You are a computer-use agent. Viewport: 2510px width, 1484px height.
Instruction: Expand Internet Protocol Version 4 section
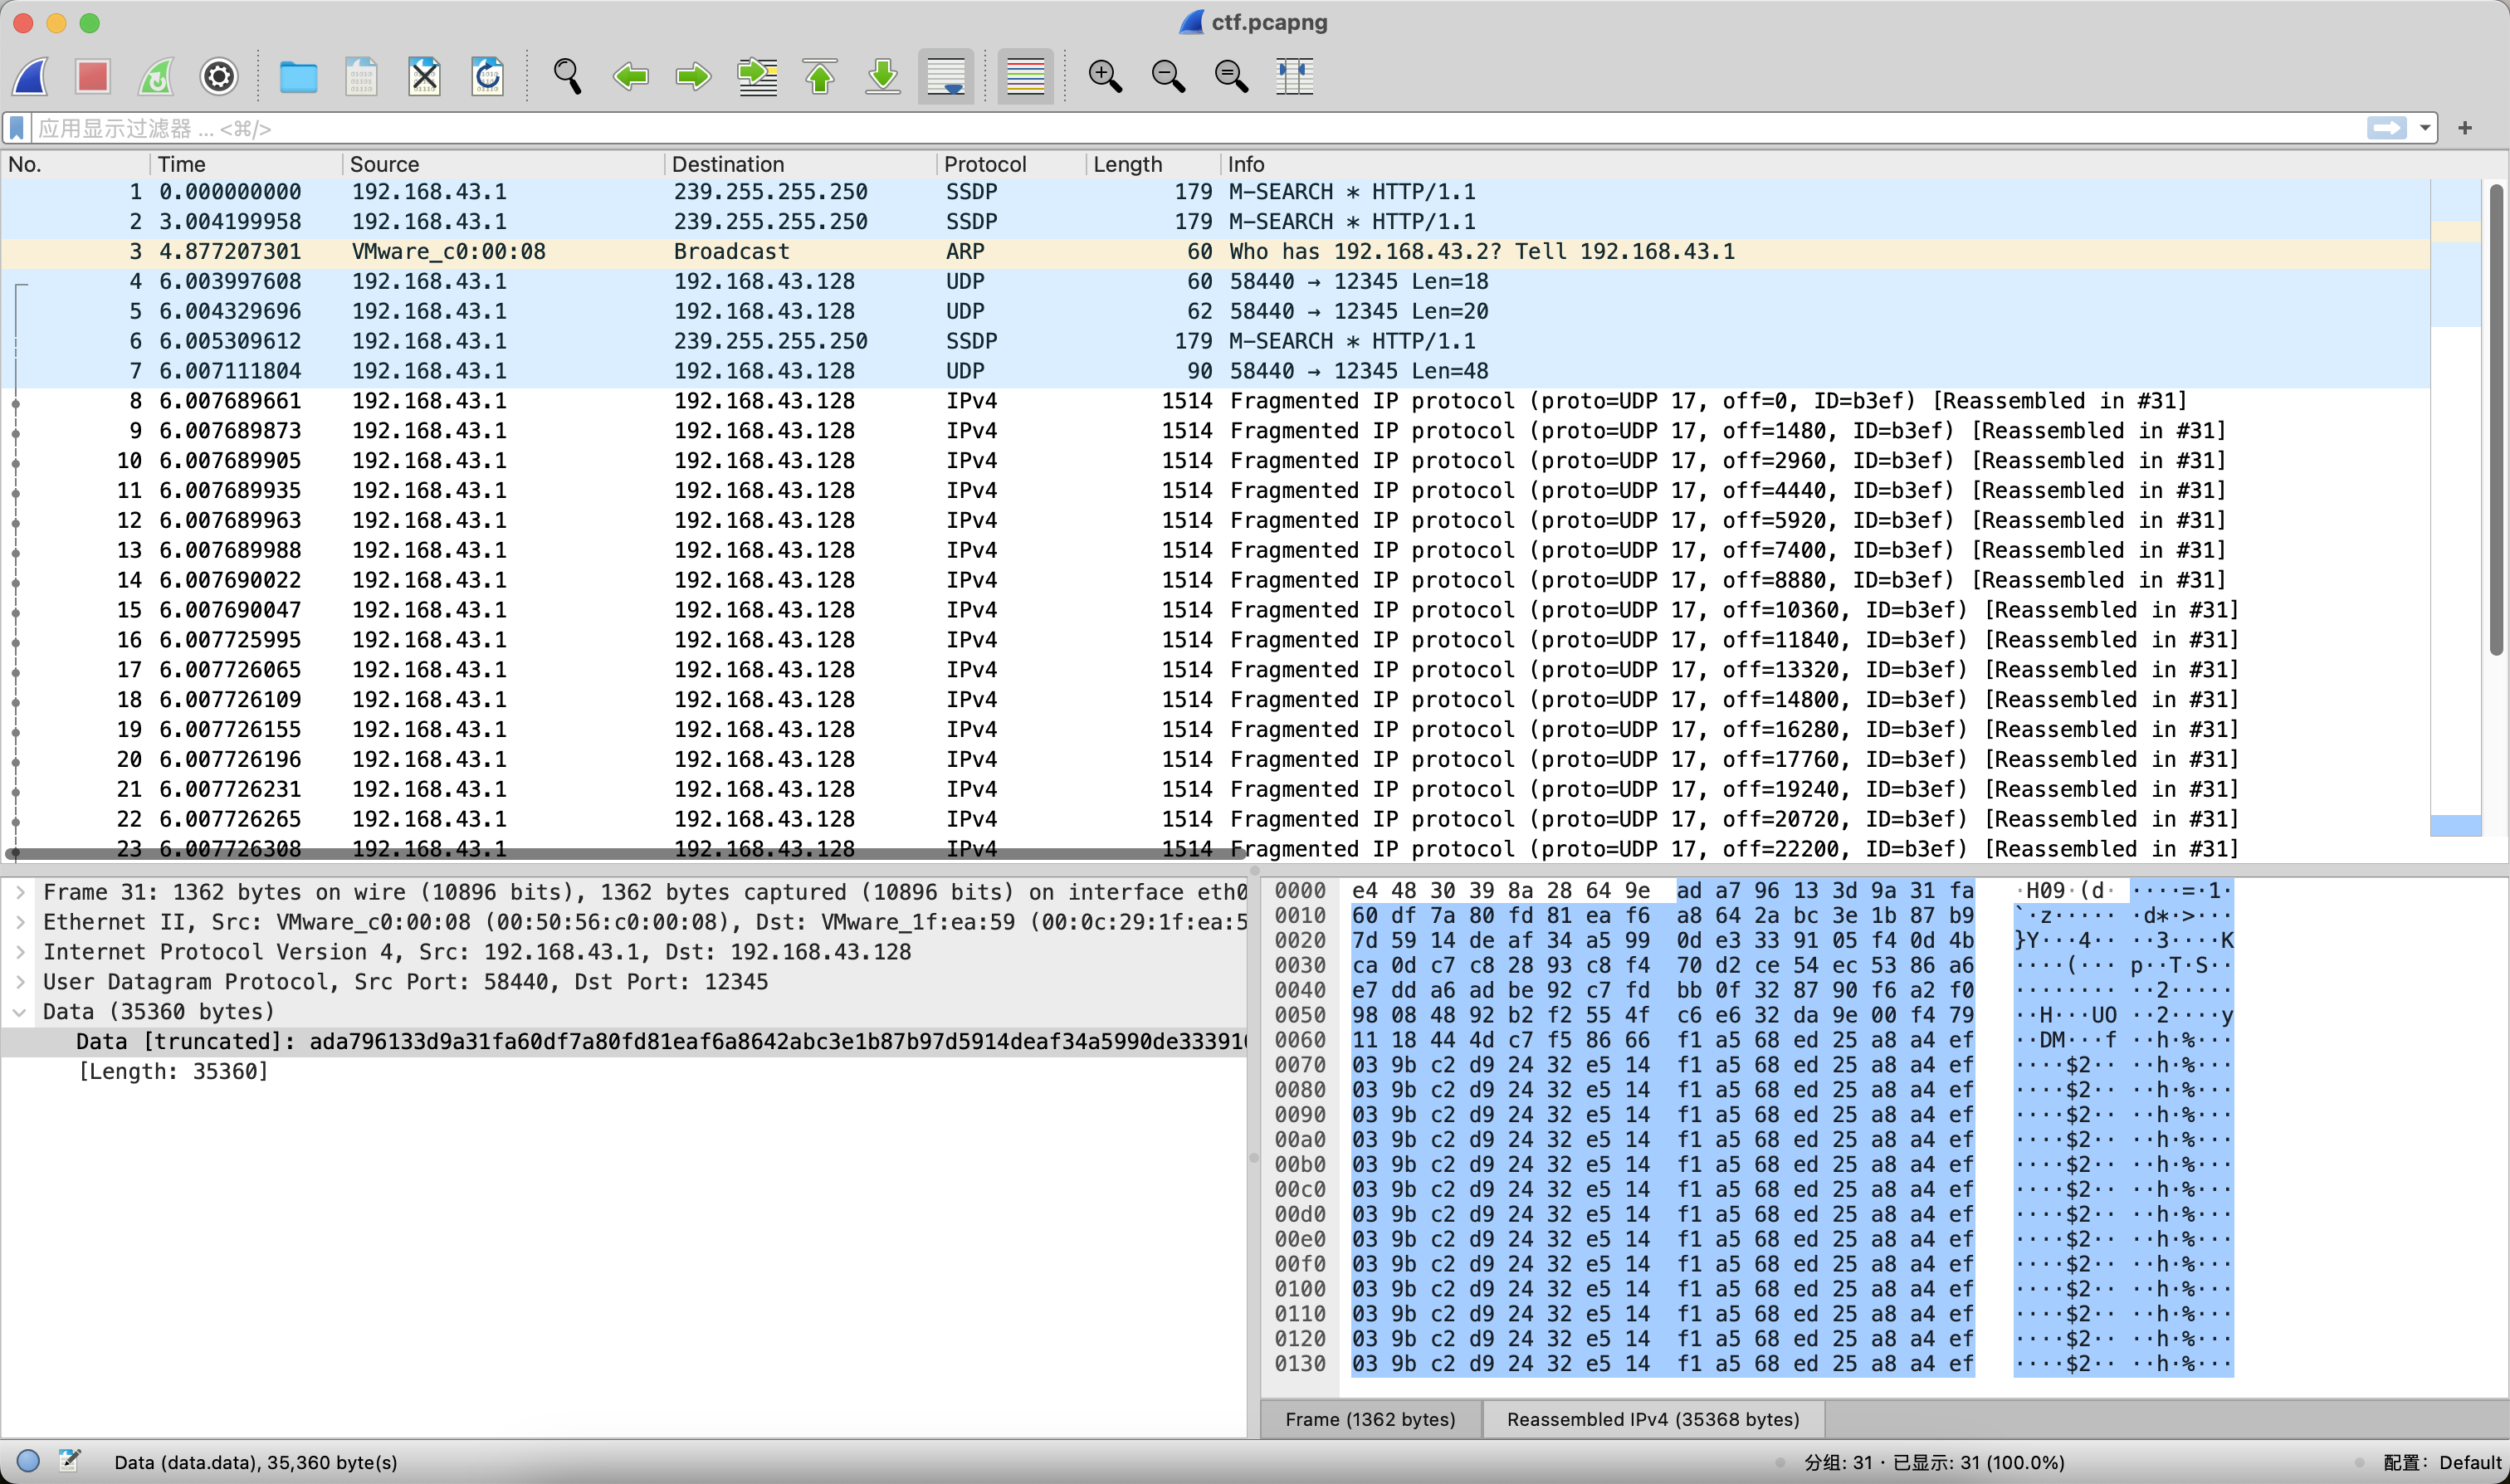(20, 952)
